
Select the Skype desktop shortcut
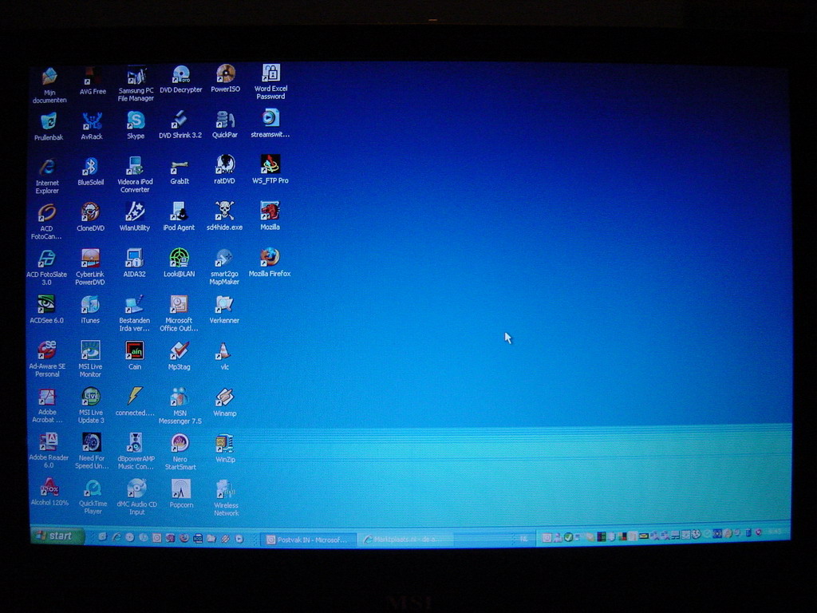point(136,125)
